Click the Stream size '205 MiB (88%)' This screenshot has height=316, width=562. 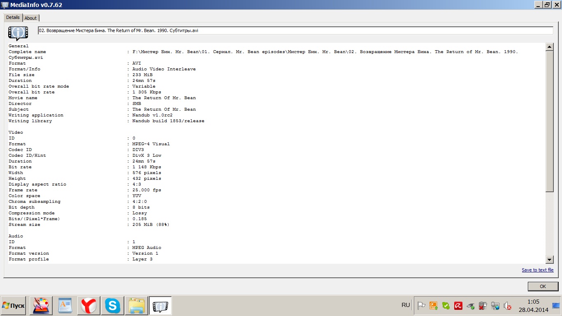(151, 225)
